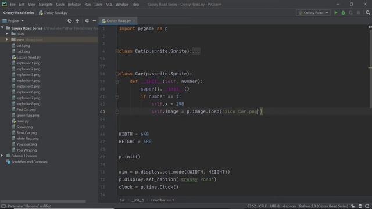This screenshot has width=372, height=209.
Task: Expand the venv folder
Action: coord(7,39)
